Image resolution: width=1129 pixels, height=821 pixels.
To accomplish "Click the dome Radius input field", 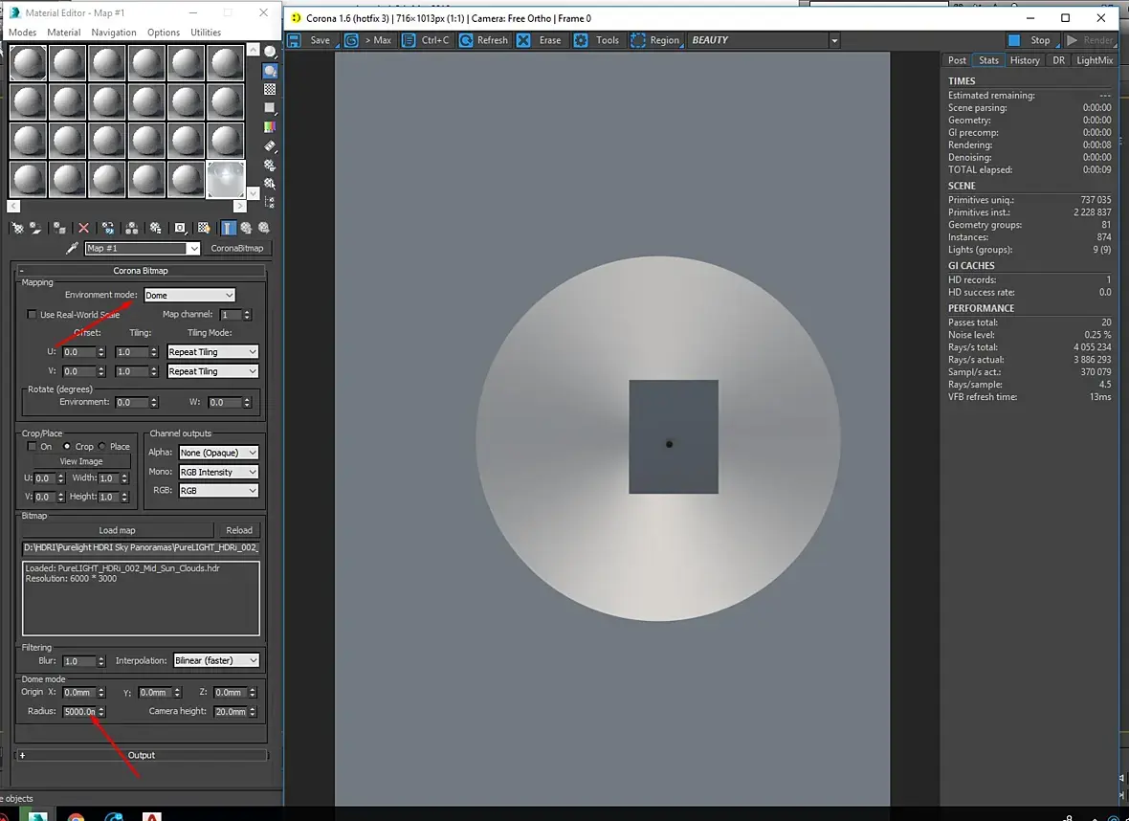I will click(79, 712).
